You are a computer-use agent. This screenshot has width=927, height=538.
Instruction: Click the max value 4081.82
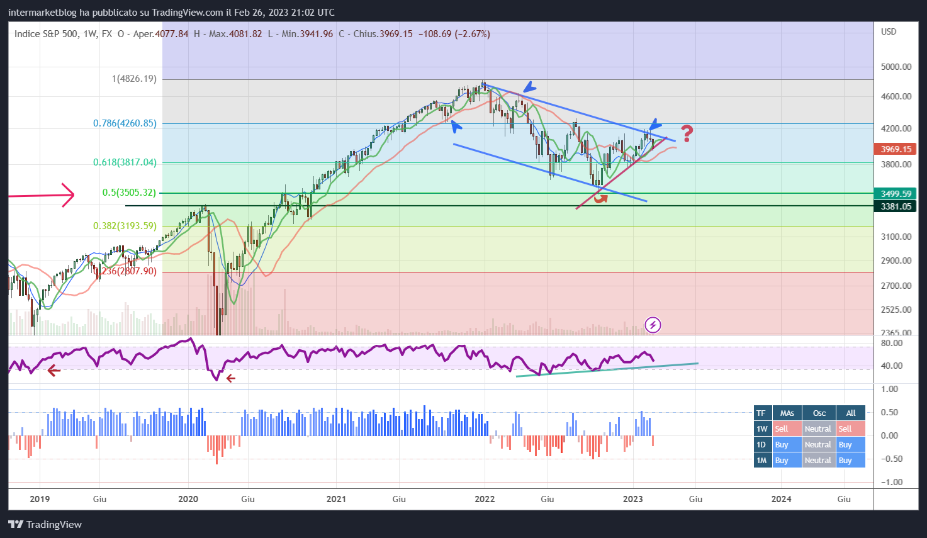coord(245,34)
